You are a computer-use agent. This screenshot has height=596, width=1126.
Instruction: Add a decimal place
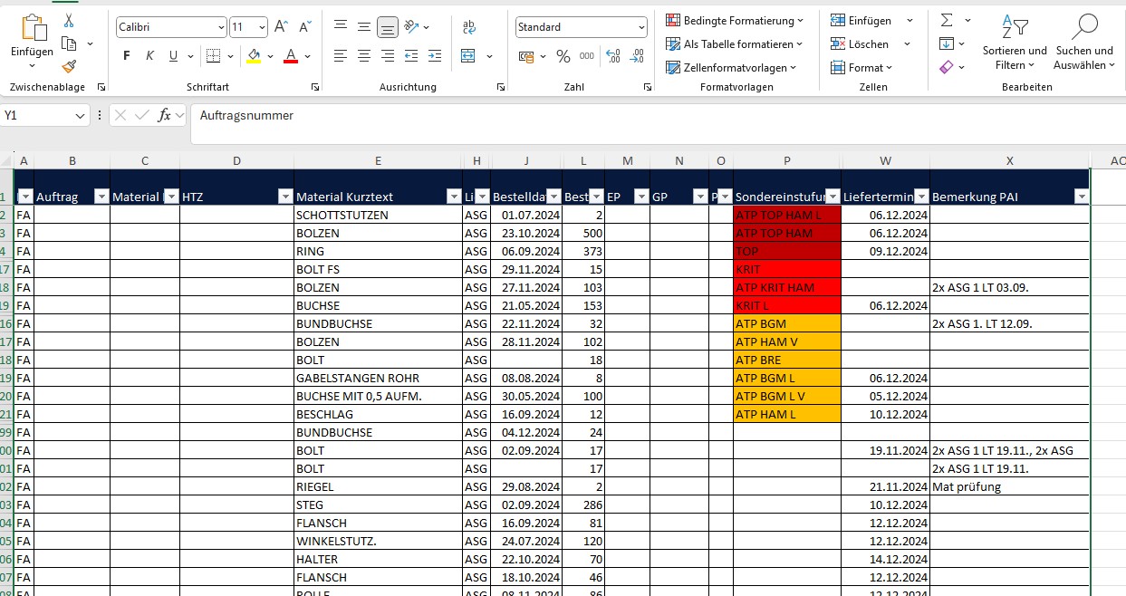[613, 56]
